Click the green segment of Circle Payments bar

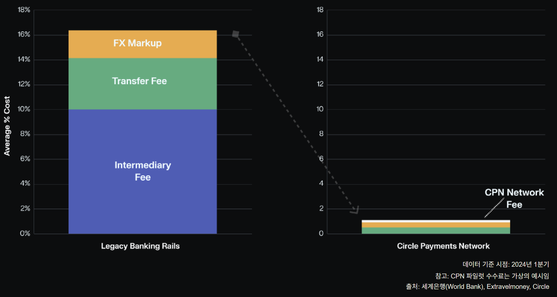click(x=436, y=231)
